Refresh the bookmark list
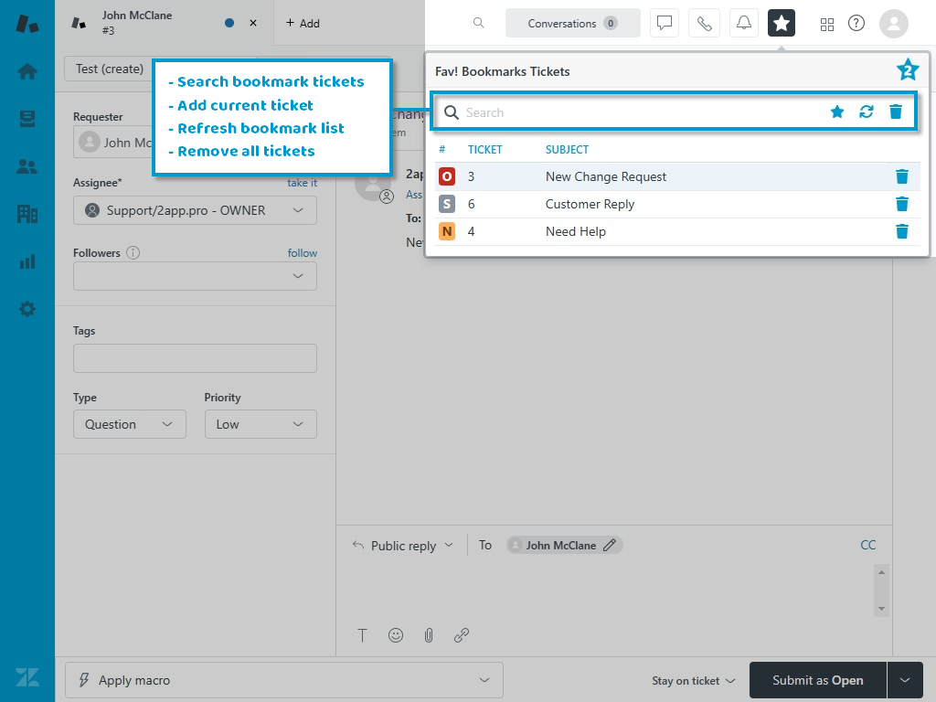Screen dimensions: 936x702 point(867,112)
